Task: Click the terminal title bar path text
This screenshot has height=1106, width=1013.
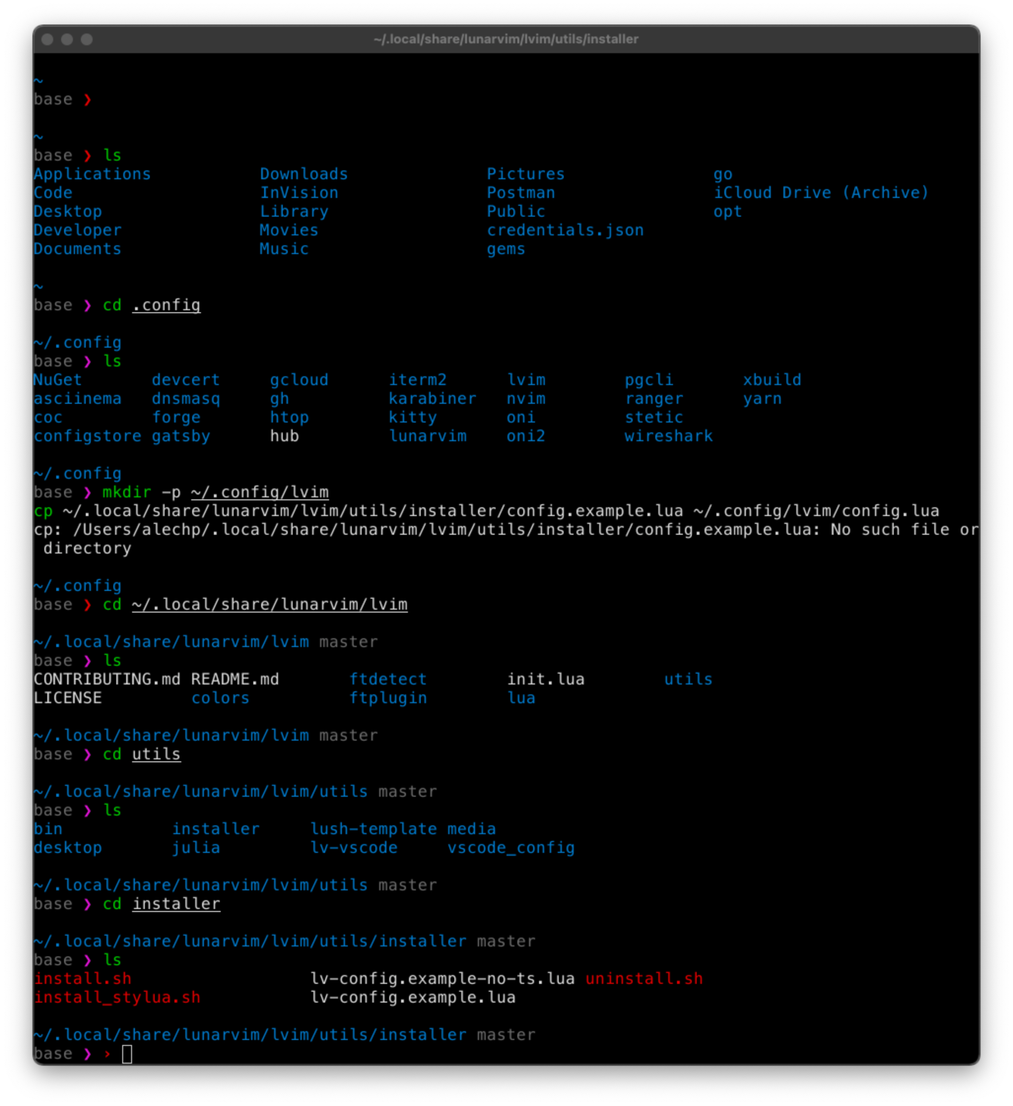Action: pos(505,39)
